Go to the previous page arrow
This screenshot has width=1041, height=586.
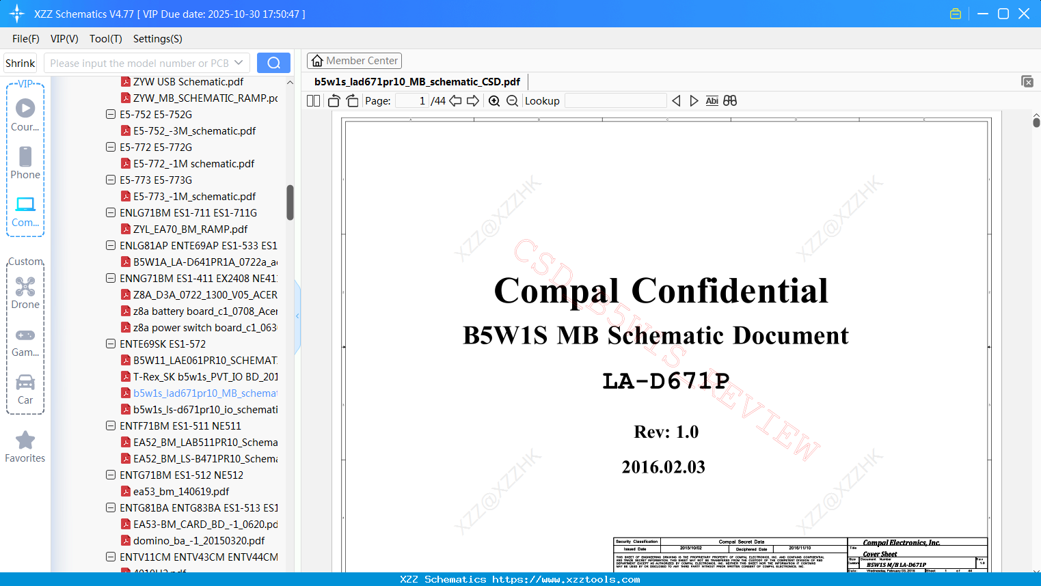(455, 101)
